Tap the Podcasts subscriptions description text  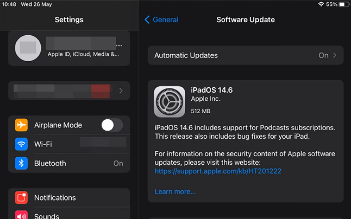click(245, 132)
